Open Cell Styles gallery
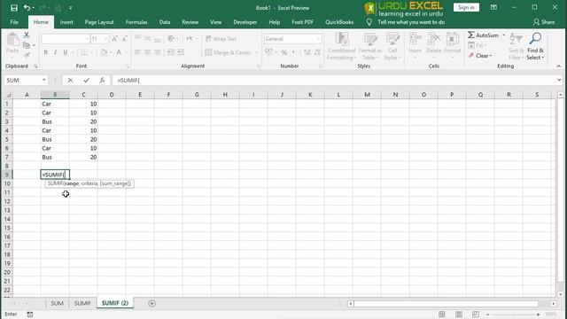Viewport: 567px width, 319px height. tap(392, 46)
